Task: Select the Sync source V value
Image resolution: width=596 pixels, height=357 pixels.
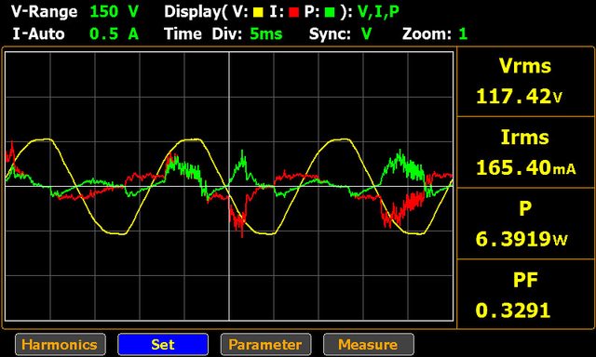Action: (x=366, y=34)
